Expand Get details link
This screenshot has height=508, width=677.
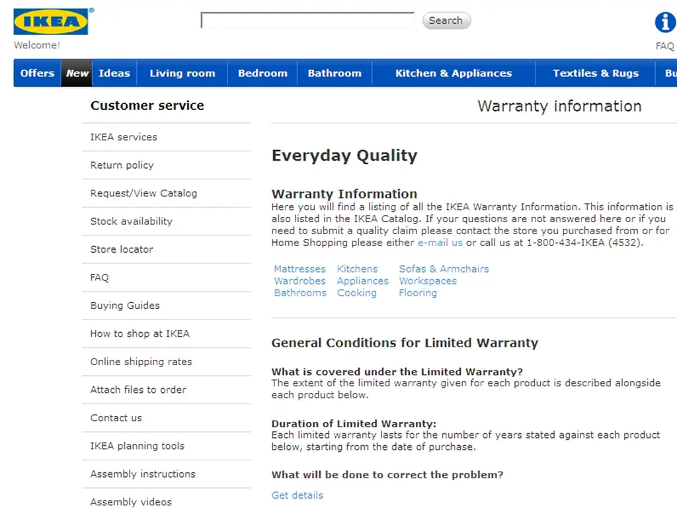(x=298, y=495)
